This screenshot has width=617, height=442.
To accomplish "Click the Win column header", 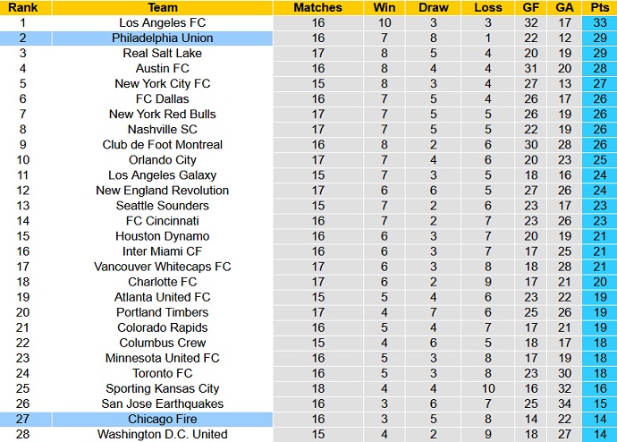I will (385, 7).
